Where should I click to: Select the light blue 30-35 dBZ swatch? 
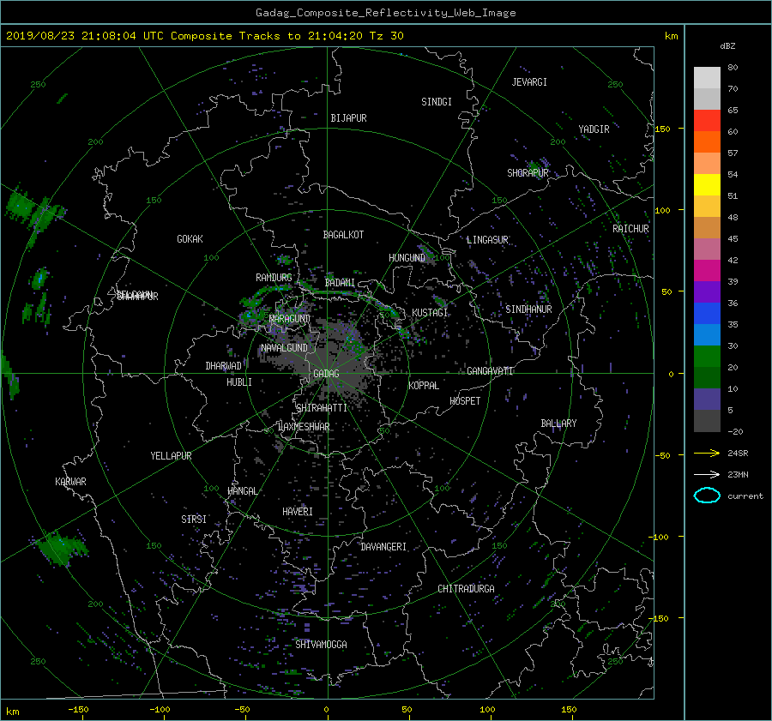707,334
